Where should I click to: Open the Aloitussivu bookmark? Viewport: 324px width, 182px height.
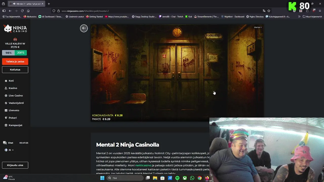tap(30, 17)
